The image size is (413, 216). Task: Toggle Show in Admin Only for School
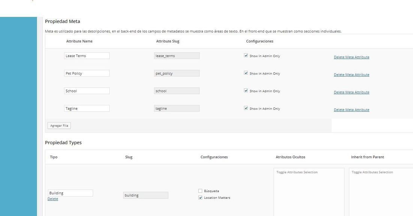246,91
